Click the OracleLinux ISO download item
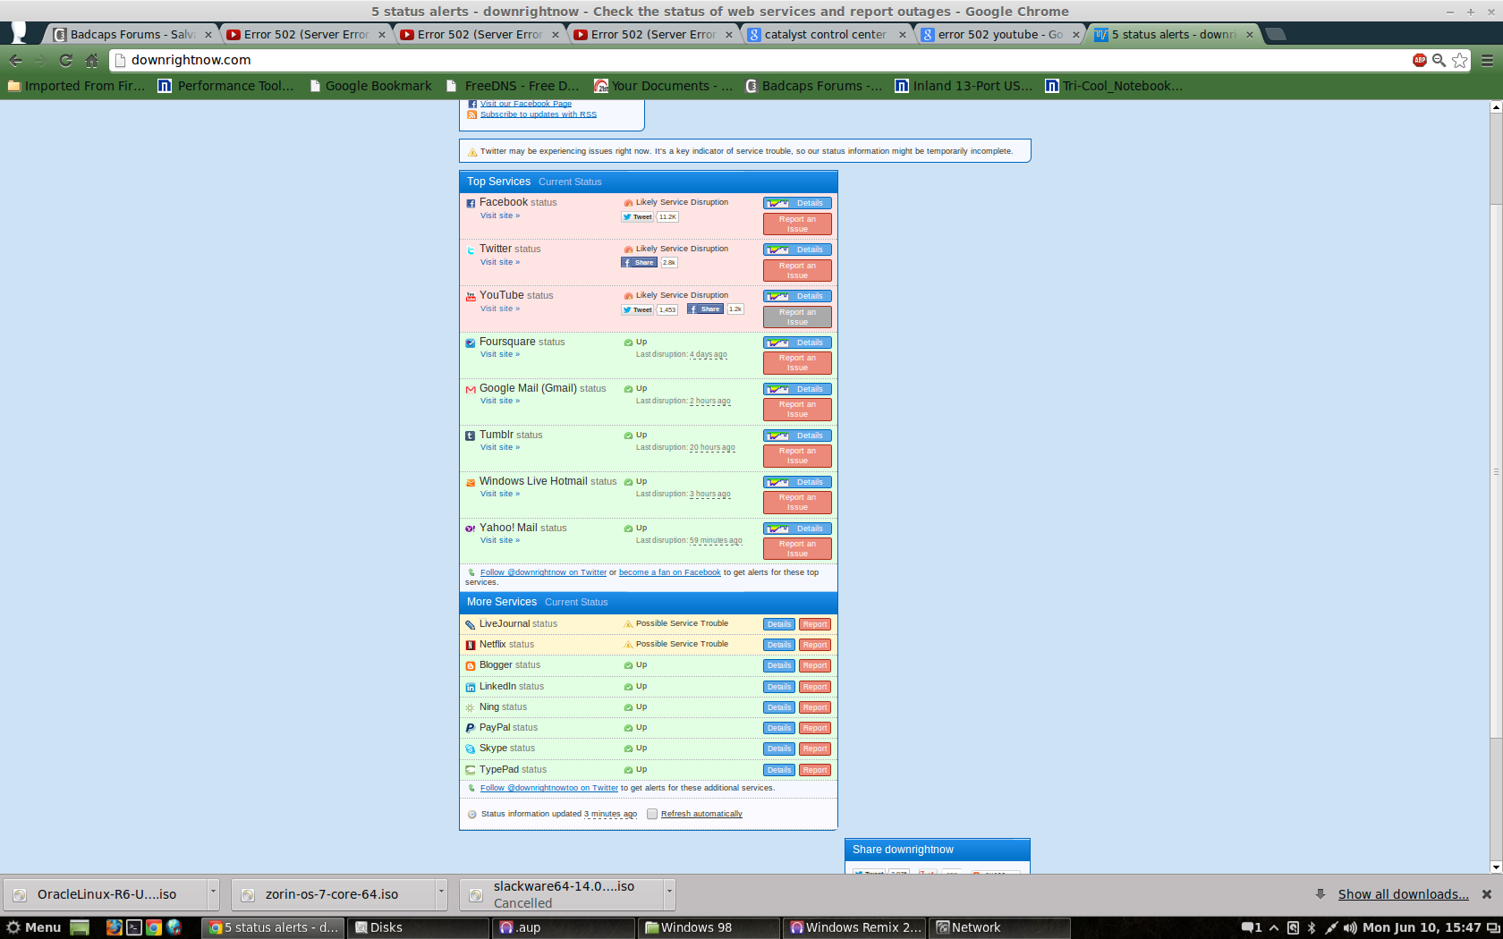 pos(106,894)
